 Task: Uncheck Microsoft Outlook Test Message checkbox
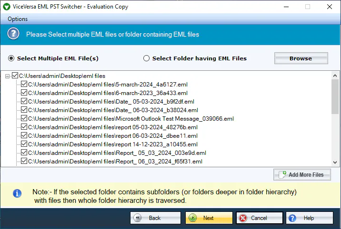click(x=24, y=118)
